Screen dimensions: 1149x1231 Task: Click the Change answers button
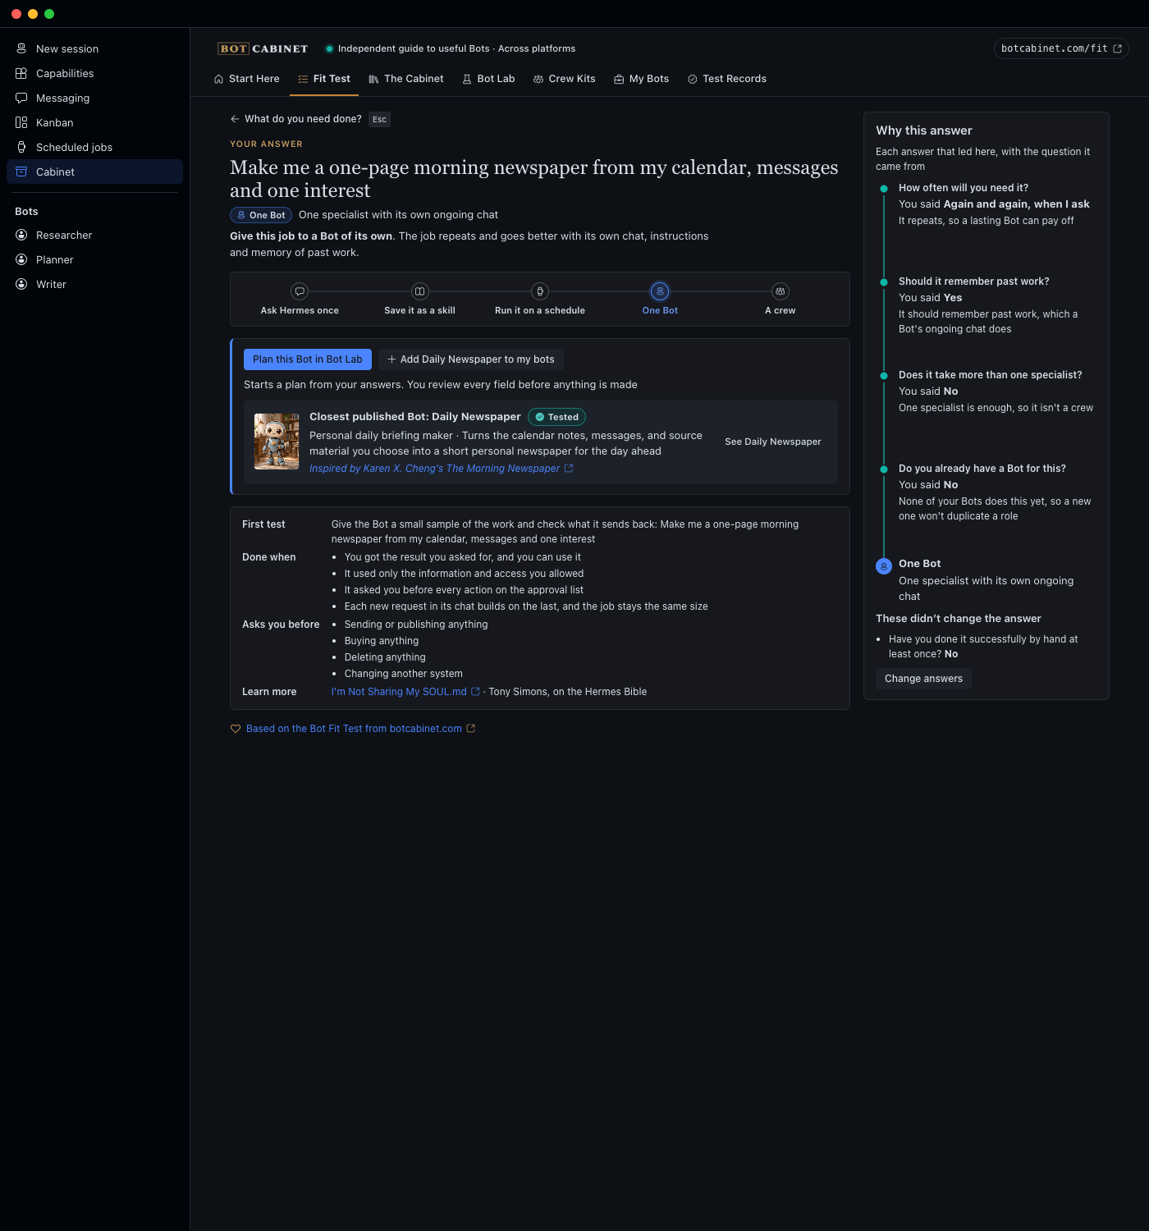click(x=923, y=679)
